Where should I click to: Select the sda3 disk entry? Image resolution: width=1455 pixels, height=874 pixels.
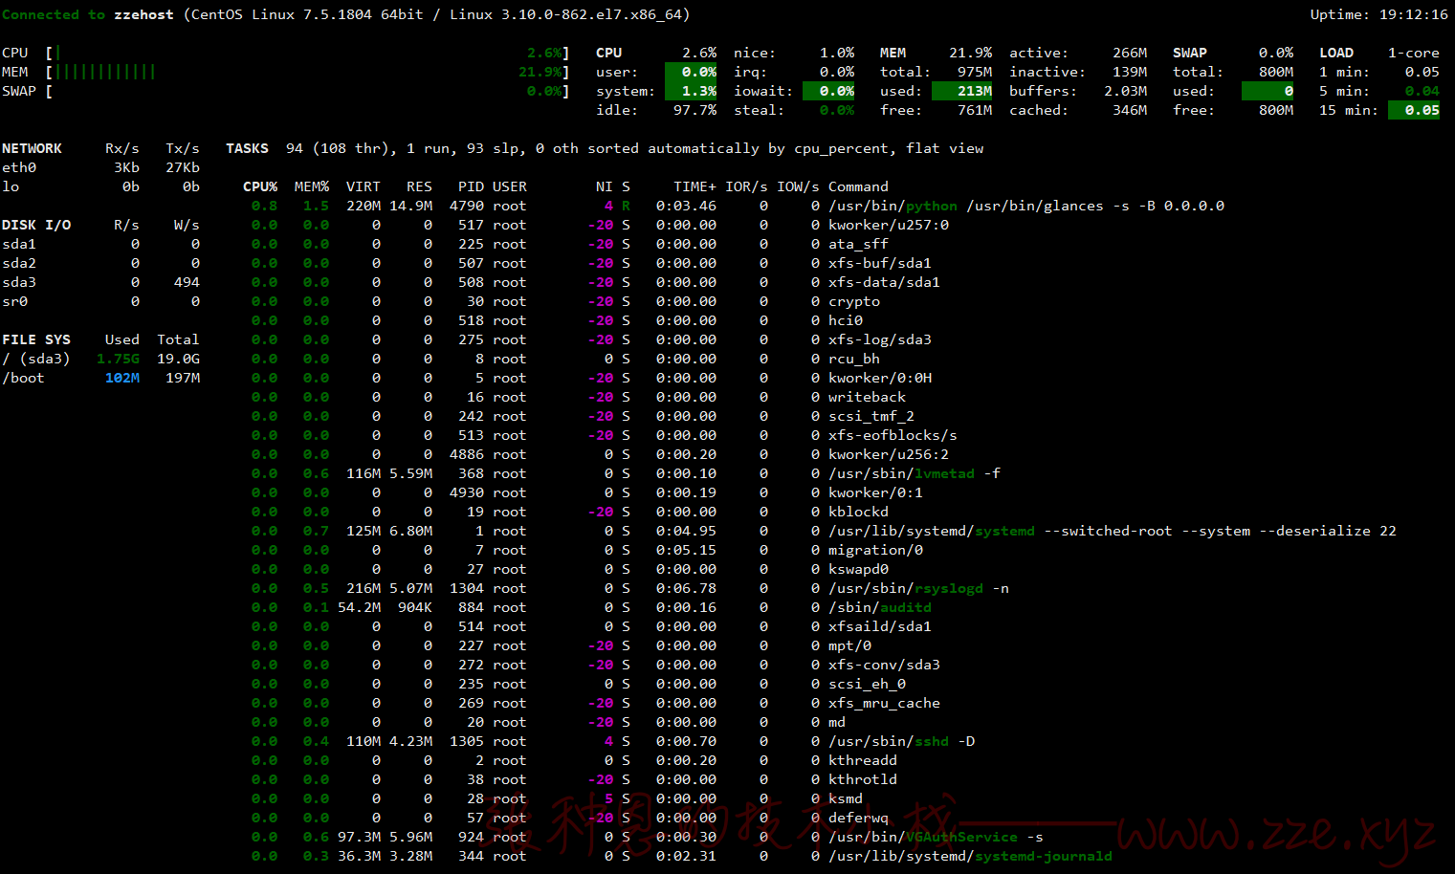click(19, 282)
